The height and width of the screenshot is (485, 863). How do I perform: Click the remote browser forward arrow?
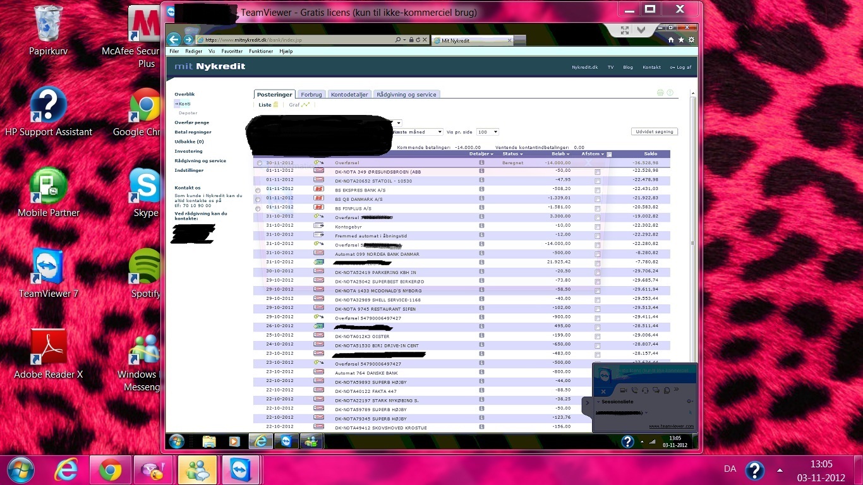point(189,39)
